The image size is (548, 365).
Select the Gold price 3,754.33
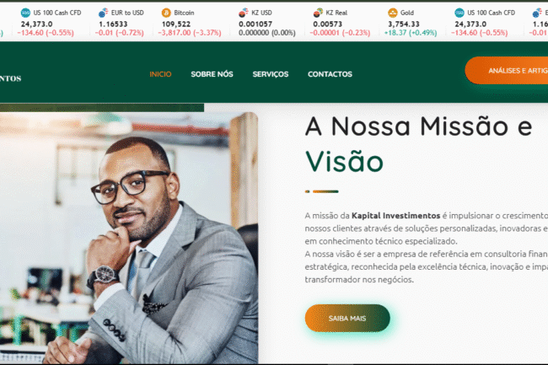tap(404, 24)
